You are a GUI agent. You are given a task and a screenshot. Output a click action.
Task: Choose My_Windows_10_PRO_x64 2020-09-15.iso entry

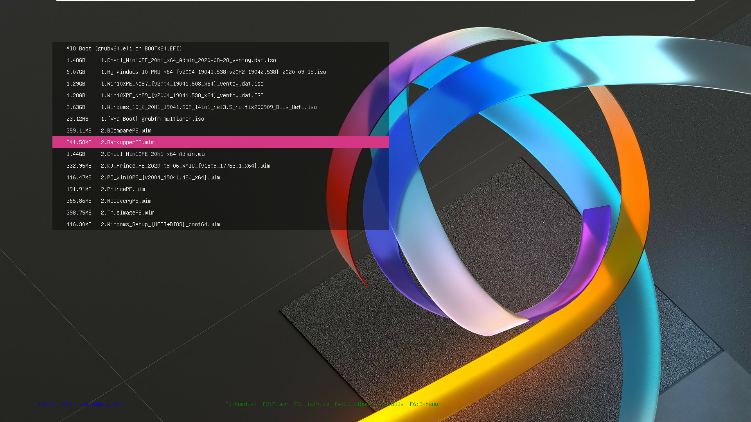pos(221,72)
